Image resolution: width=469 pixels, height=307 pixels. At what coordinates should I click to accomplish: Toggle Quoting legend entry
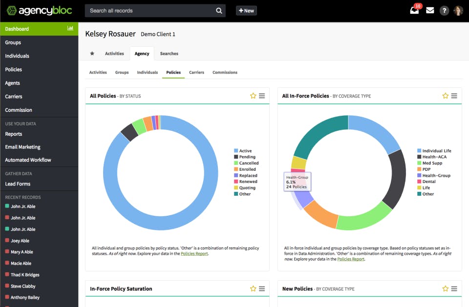click(x=245, y=188)
